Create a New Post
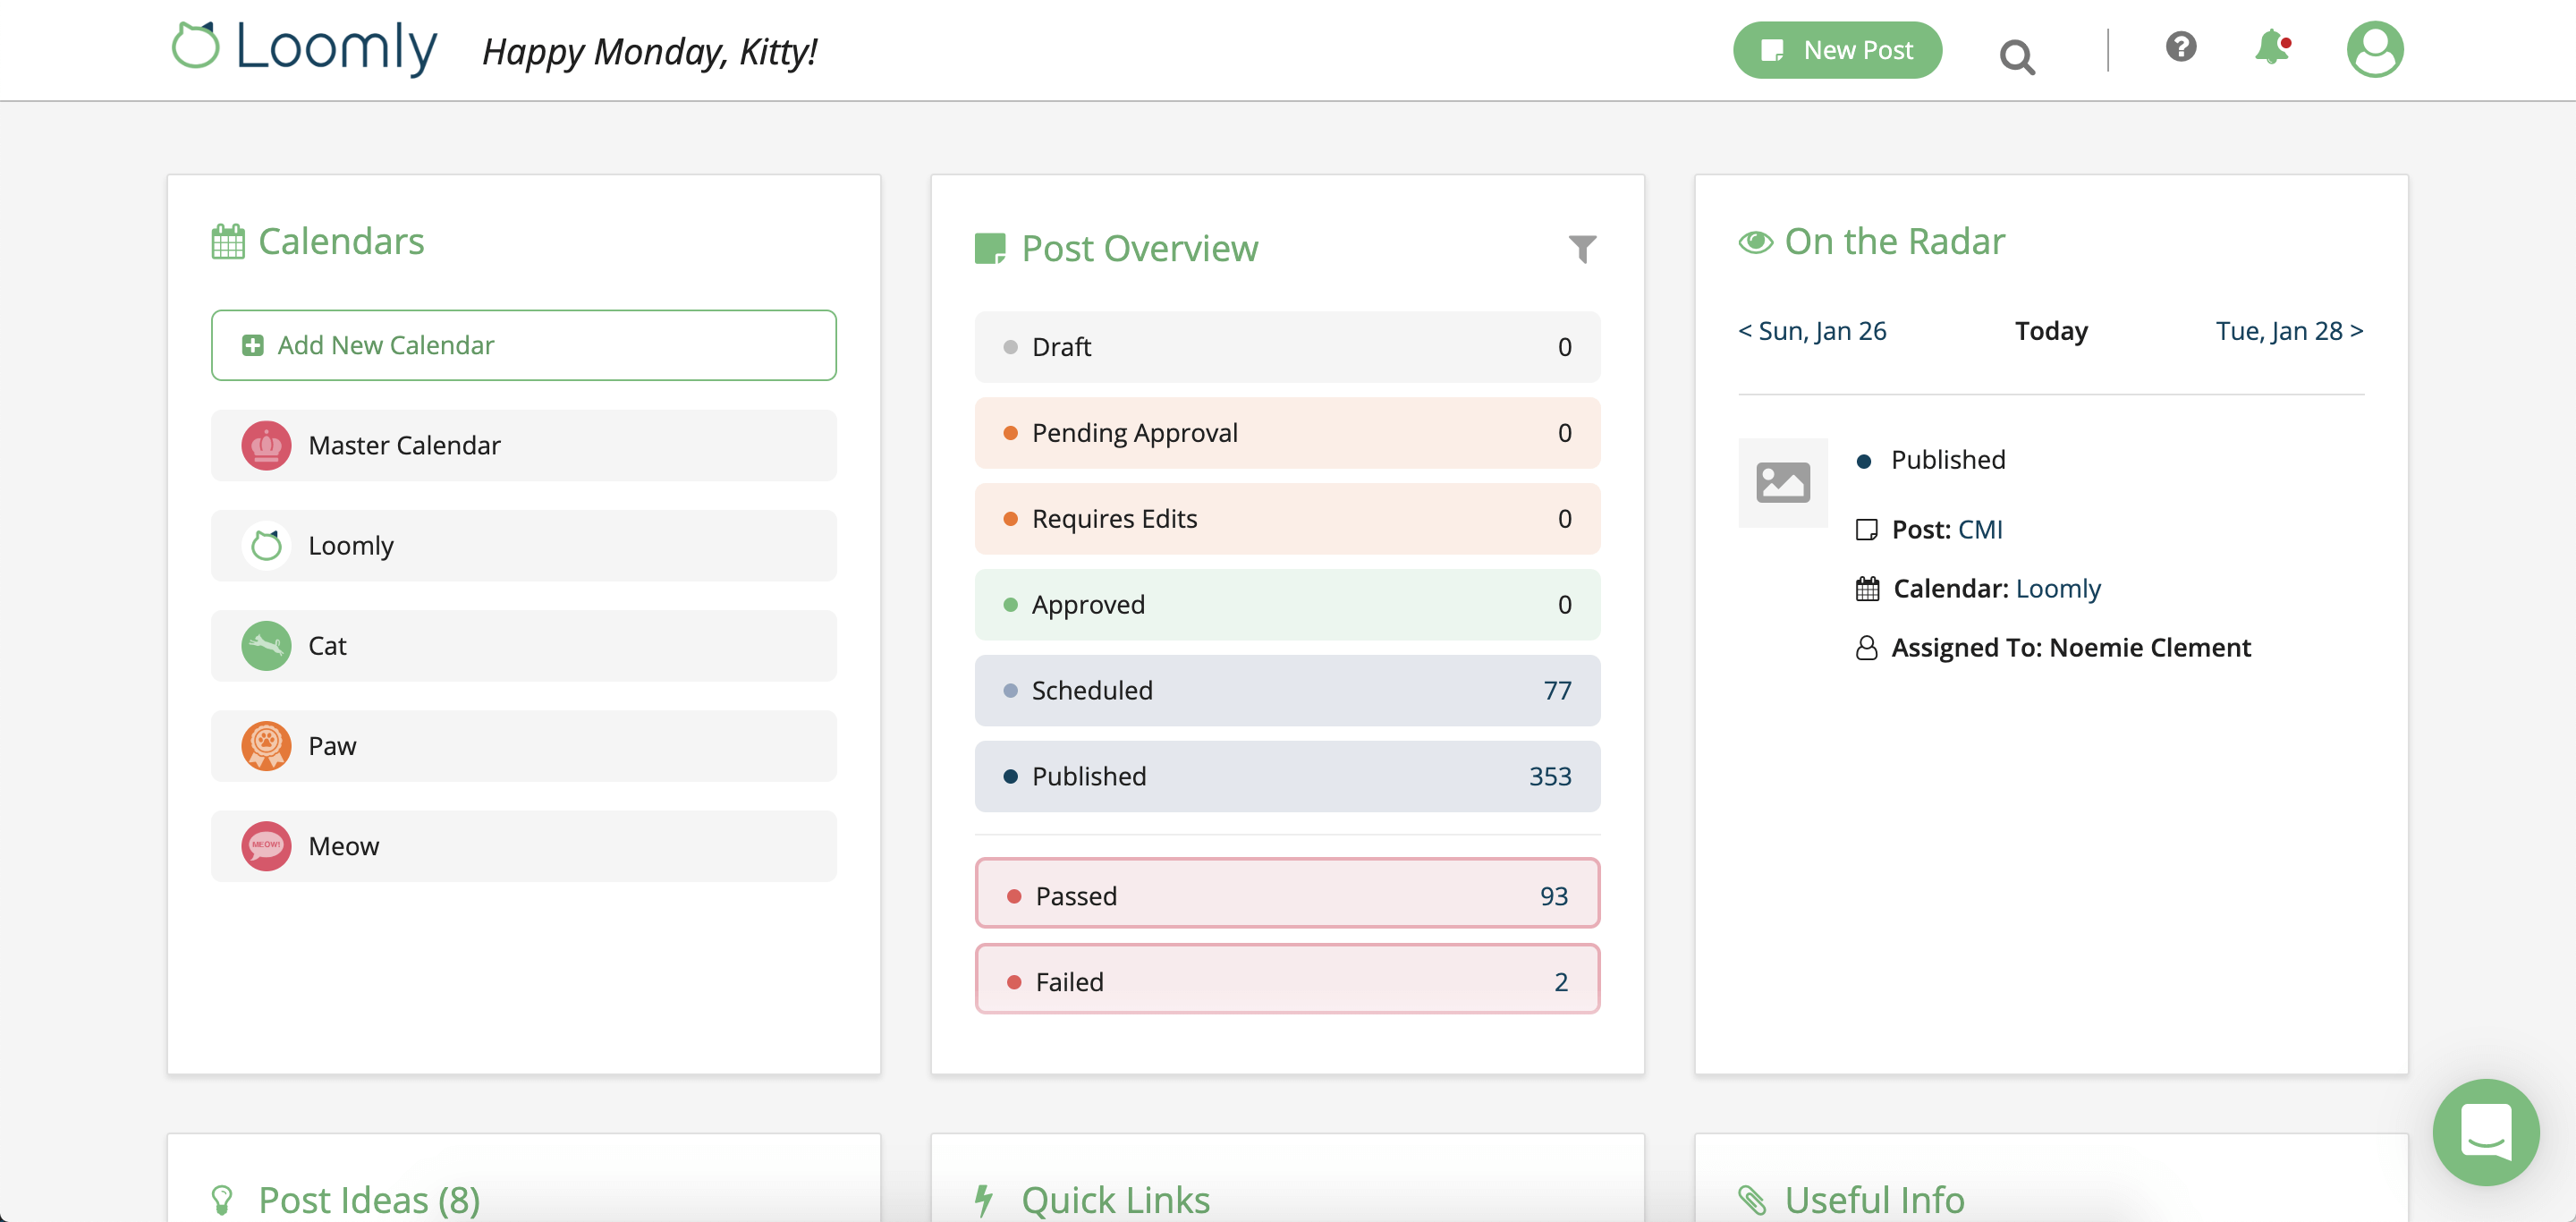The height and width of the screenshot is (1222, 2576). click(1837, 49)
